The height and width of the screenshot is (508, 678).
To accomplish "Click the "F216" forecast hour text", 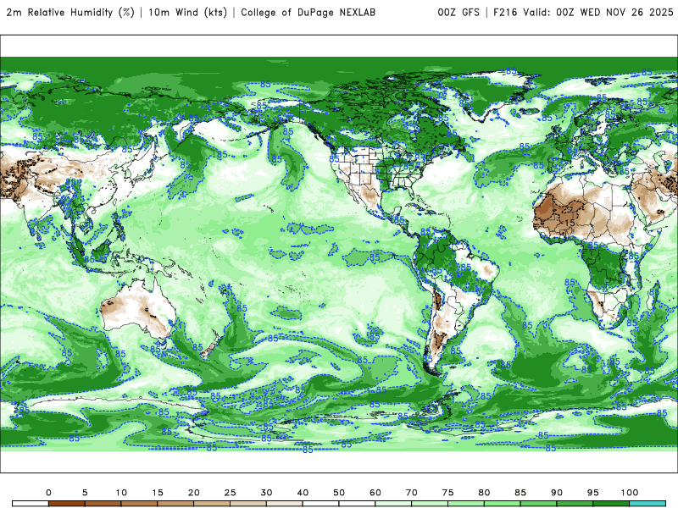I will pyautogui.click(x=505, y=12).
